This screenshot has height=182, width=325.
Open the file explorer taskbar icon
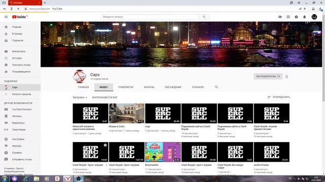pyautogui.click(x=37, y=178)
